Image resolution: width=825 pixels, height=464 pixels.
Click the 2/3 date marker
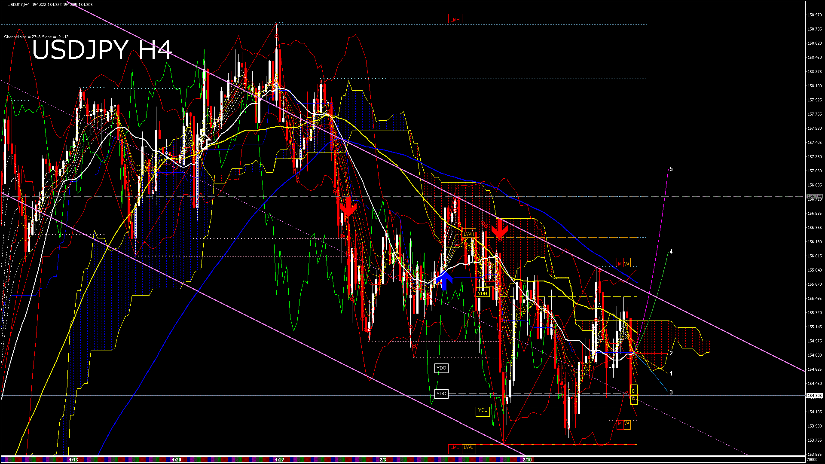pos(383,460)
